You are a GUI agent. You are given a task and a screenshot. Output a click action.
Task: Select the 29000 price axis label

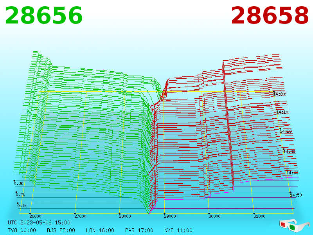(170, 216)
